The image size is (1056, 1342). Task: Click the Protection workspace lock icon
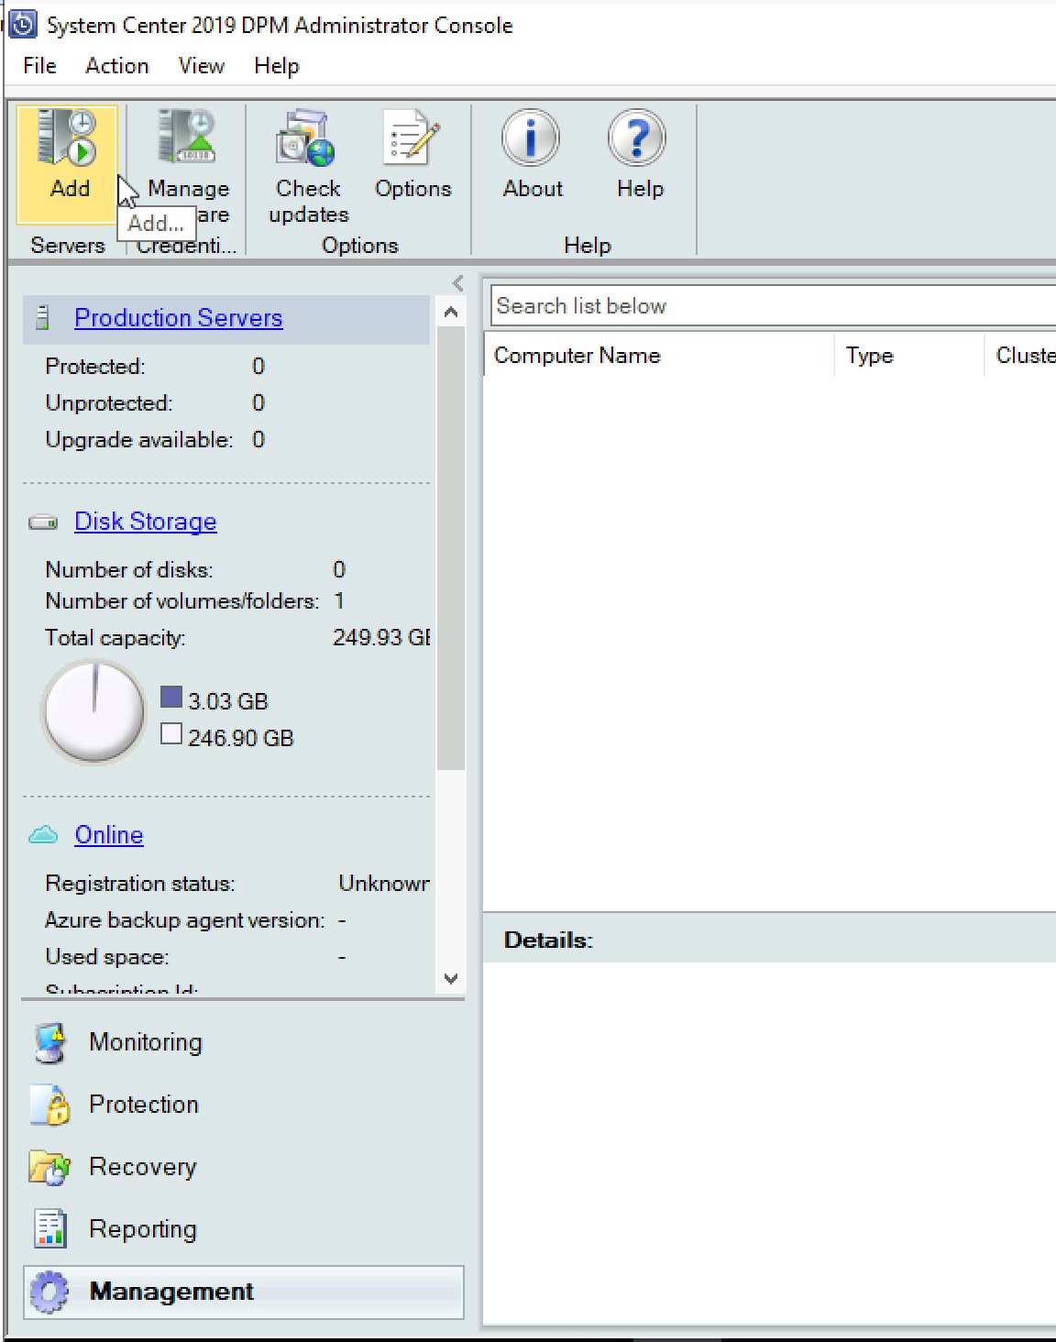coord(50,1105)
